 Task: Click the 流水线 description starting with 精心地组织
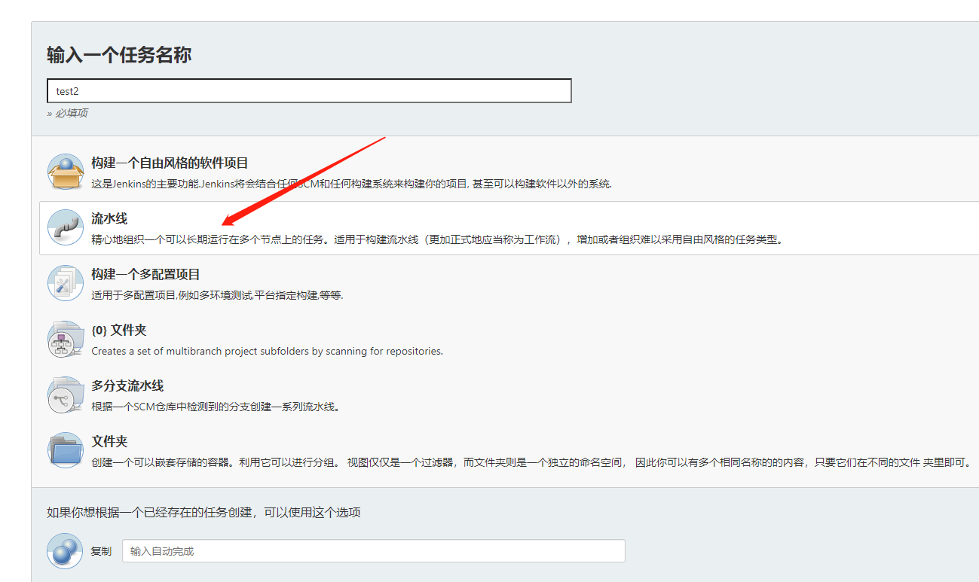(x=437, y=240)
